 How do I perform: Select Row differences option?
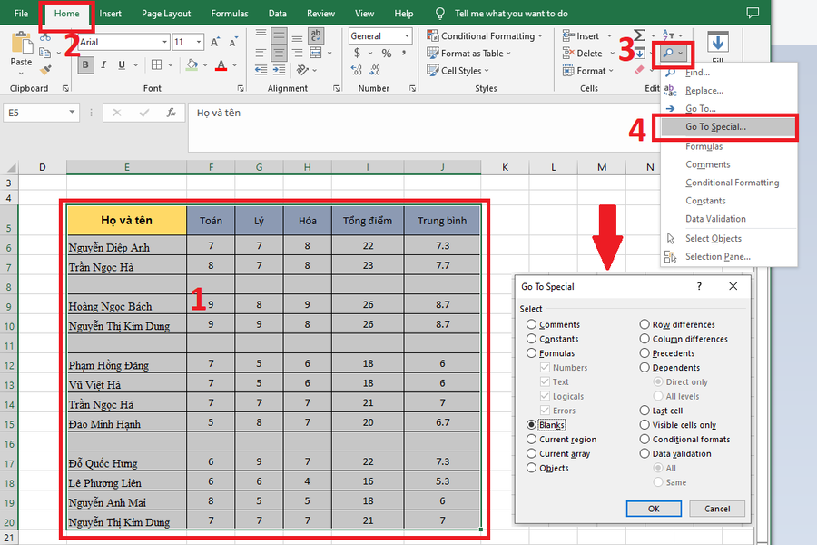(x=645, y=324)
